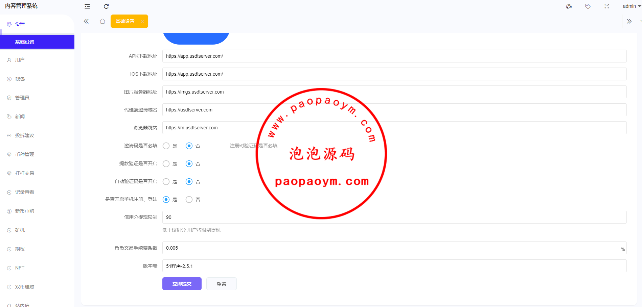This screenshot has width=642, height=307.
Task: Select 是 for 邀请码是否必填
Action: coord(166,146)
